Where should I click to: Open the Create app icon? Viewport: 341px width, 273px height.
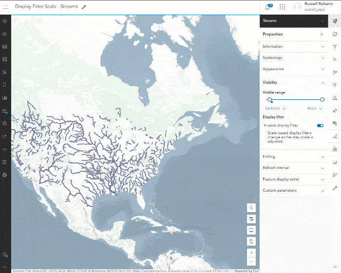(4, 162)
